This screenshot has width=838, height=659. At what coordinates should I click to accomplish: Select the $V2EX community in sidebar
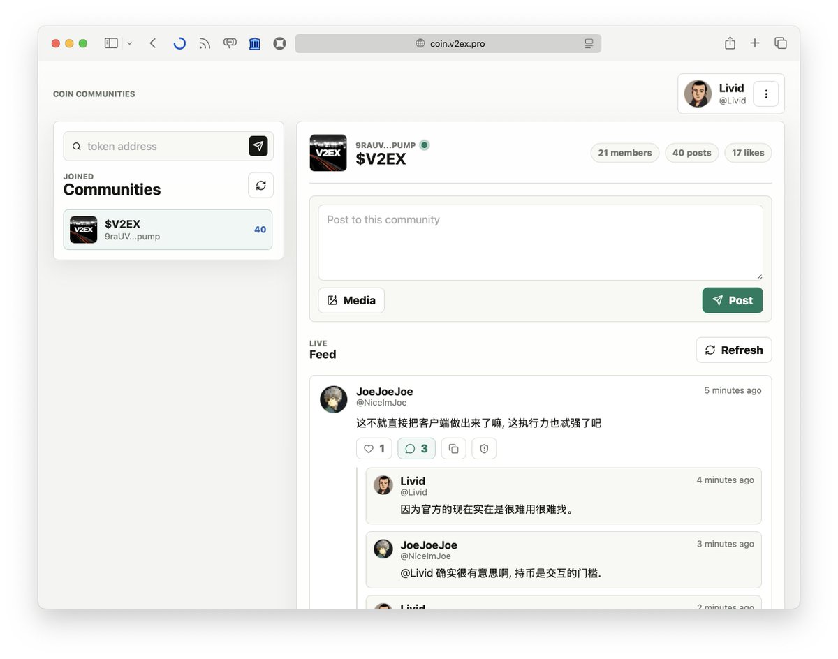[168, 230]
